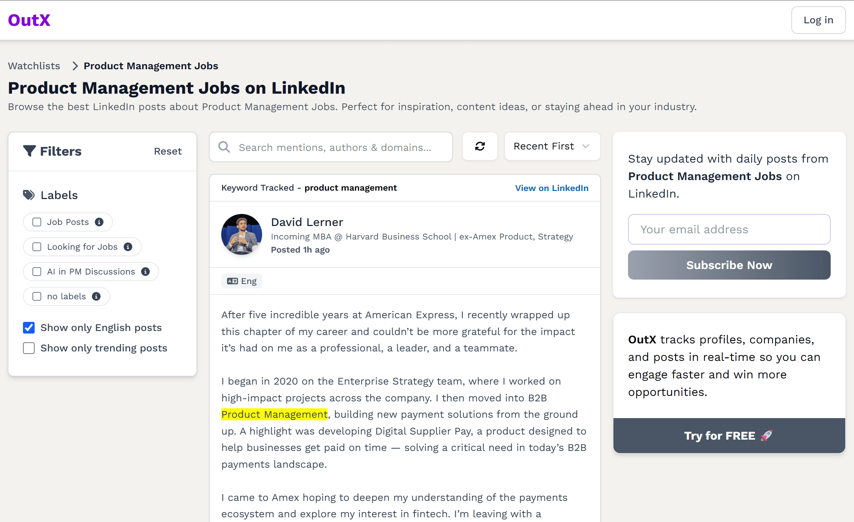Select the Product Management Jobs breadcrumb
Image resolution: width=854 pixels, height=522 pixels.
(151, 66)
